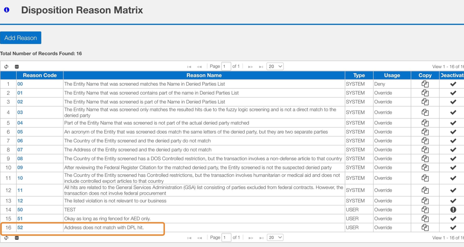Image resolution: width=464 pixels, height=247 pixels.
Task: Open the column chooser icon below table
Action: click(17, 237)
